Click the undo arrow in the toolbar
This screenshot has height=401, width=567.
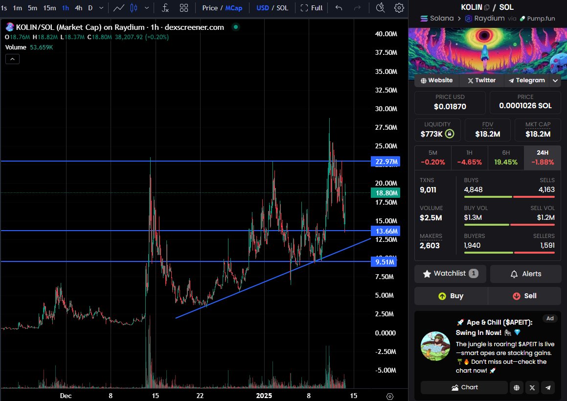(338, 8)
